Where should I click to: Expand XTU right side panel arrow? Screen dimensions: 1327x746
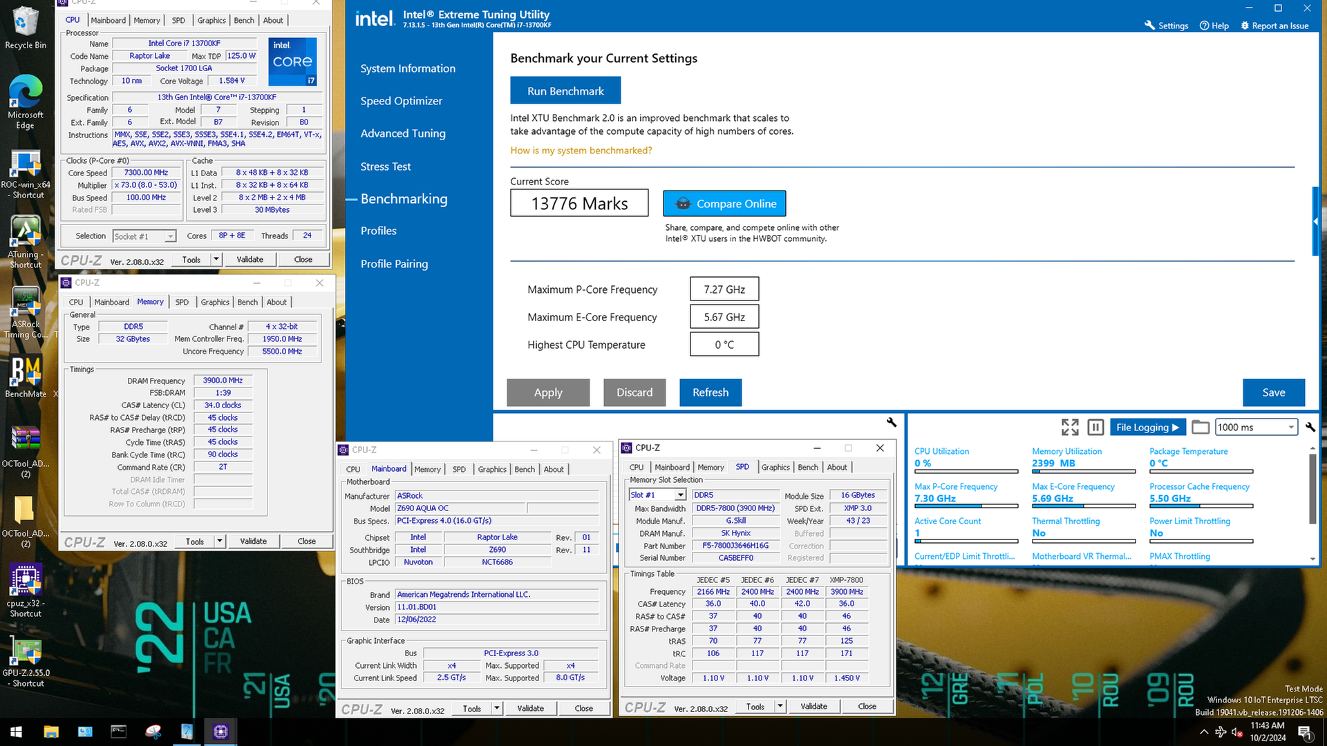(1316, 222)
